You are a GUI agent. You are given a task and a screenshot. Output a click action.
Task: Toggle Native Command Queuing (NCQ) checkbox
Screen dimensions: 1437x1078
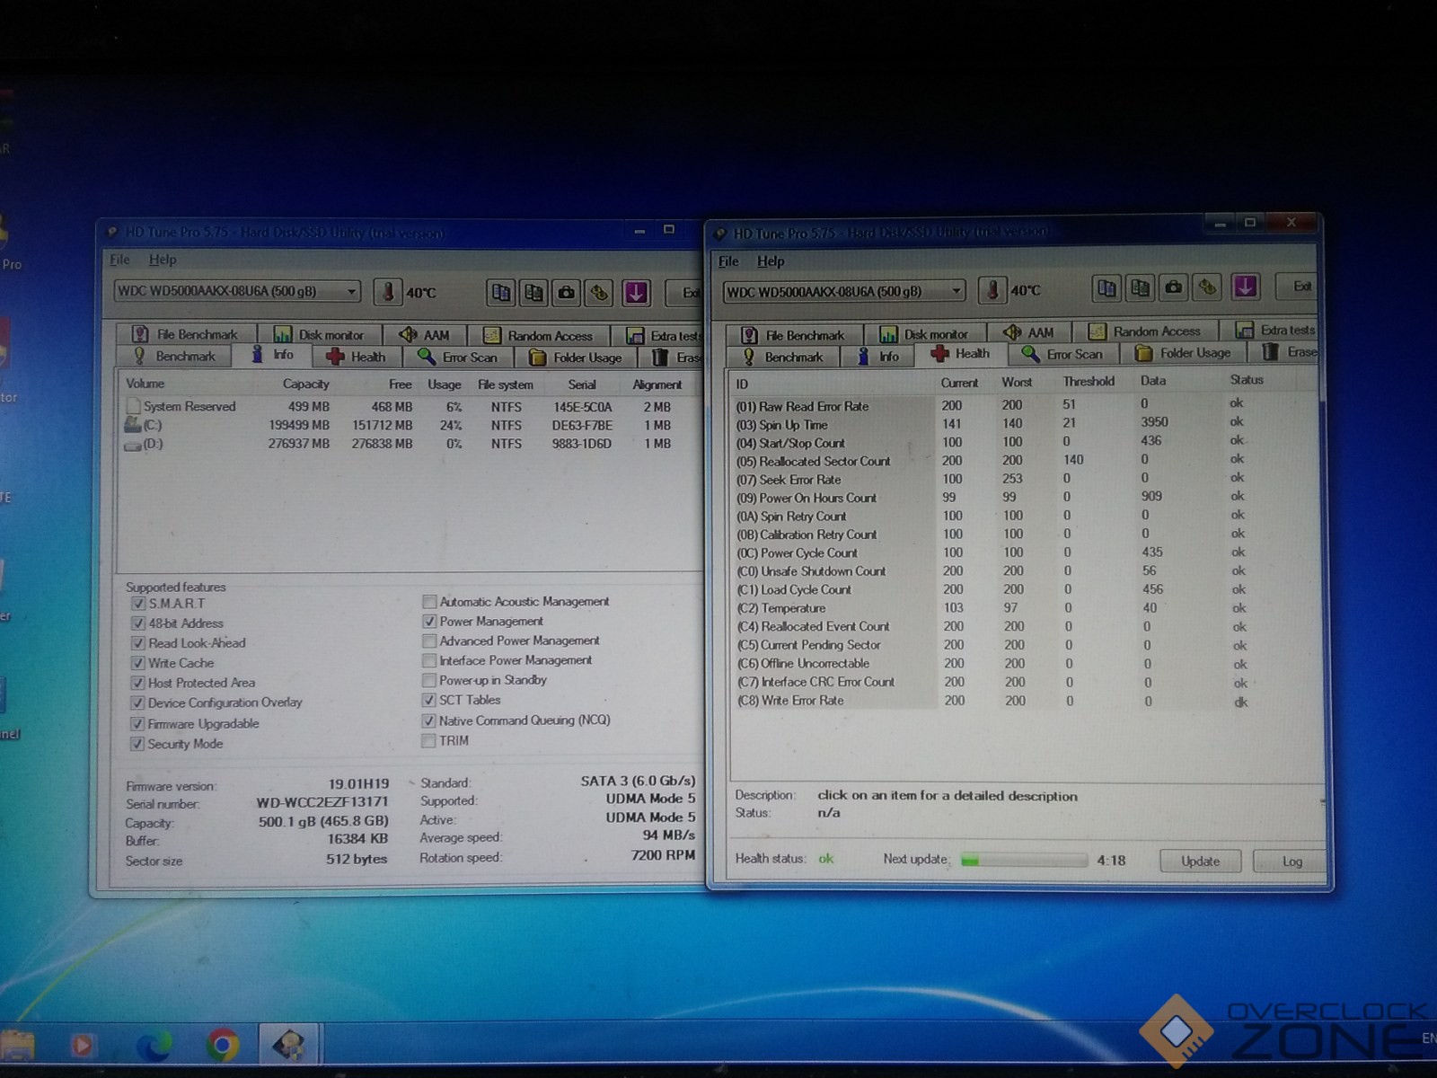429,720
